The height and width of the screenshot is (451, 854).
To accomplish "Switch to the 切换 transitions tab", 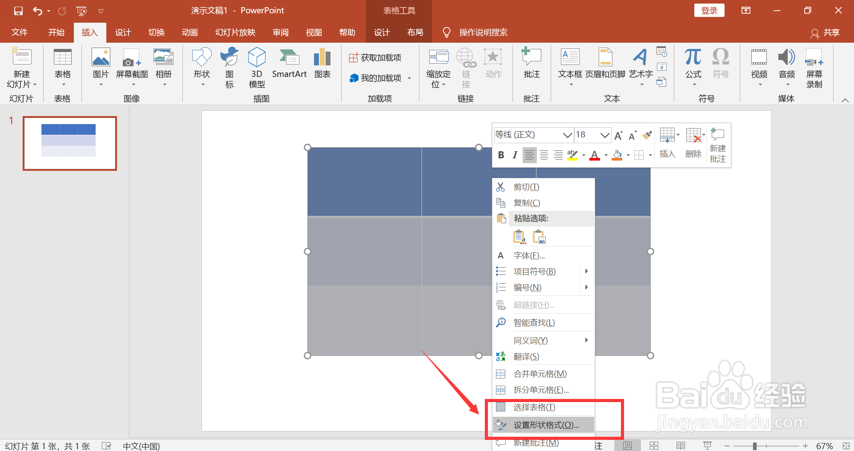I will (157, 32).
